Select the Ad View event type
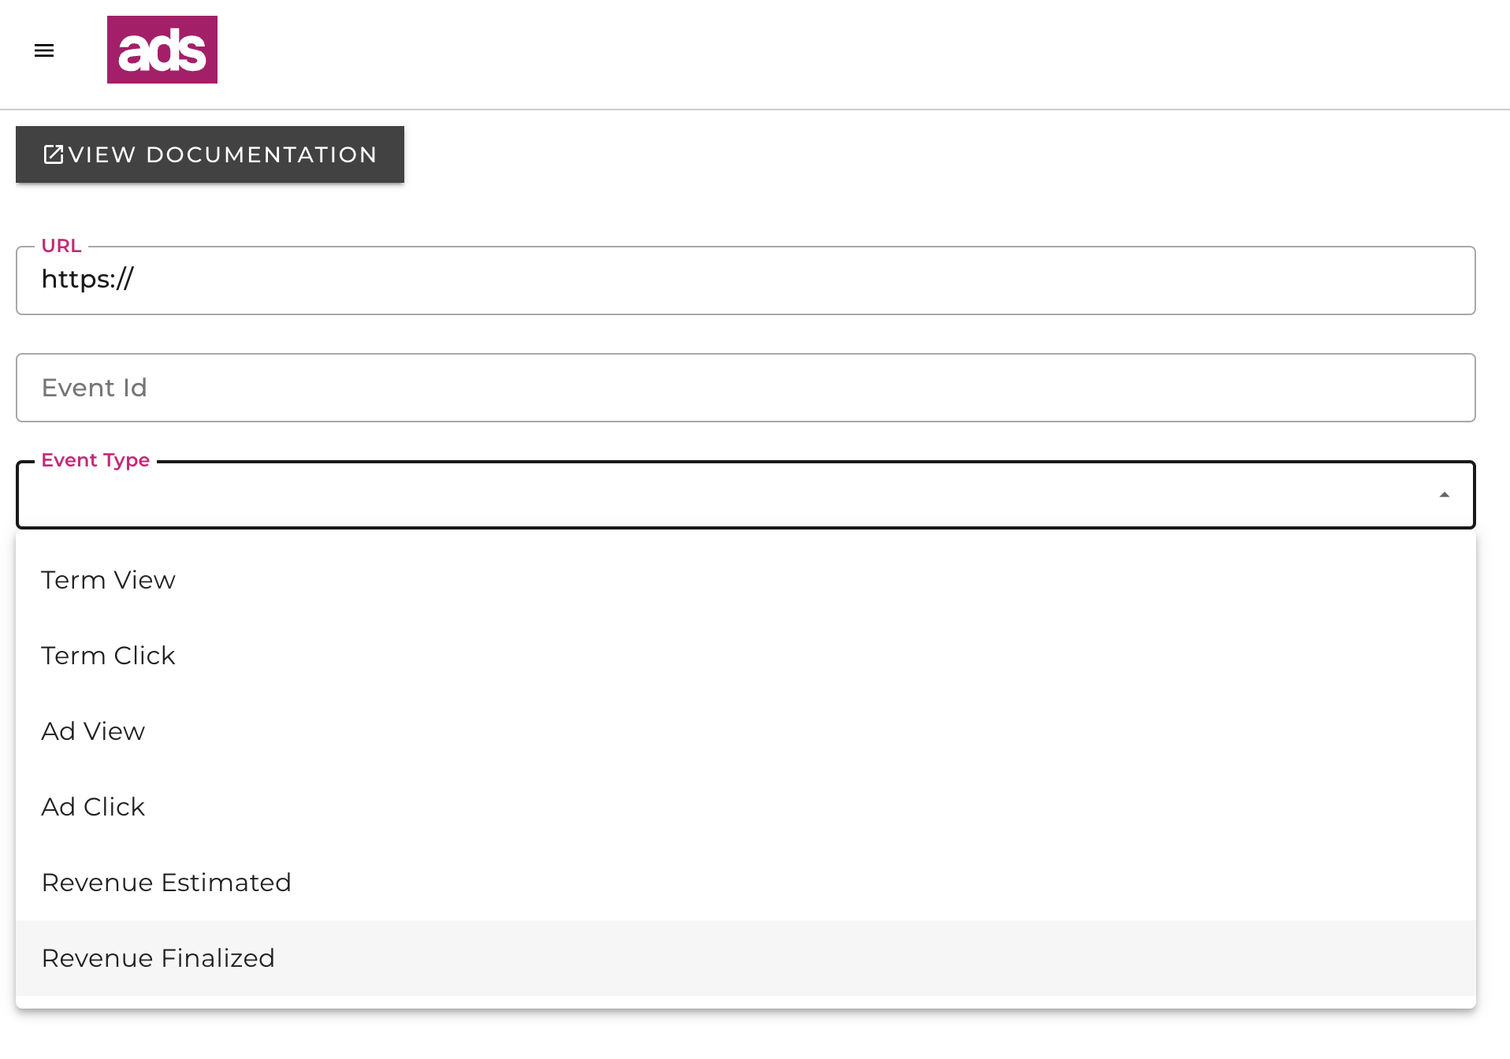This screenshot has height=1059, width=1510. (x=93, y=731)
